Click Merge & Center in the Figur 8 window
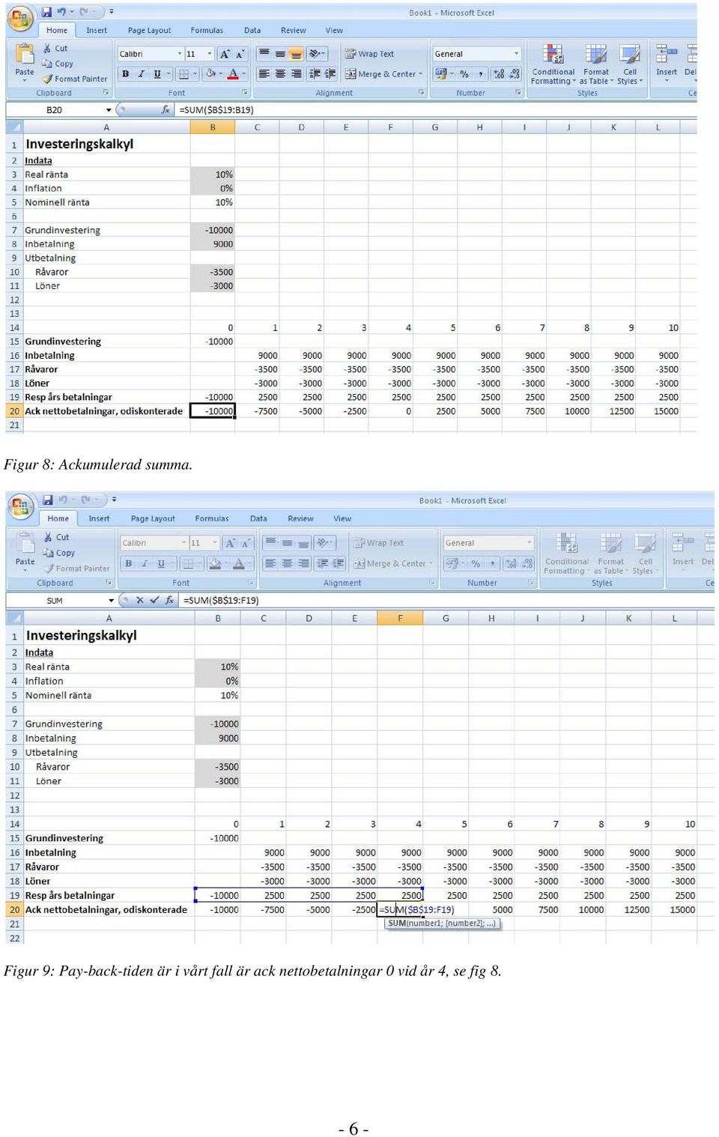Viewport: 719px width, 1137px height. [x=383, y=73]
